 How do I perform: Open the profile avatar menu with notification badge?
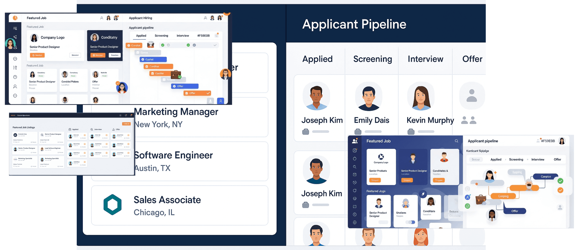tap(219, 18)
